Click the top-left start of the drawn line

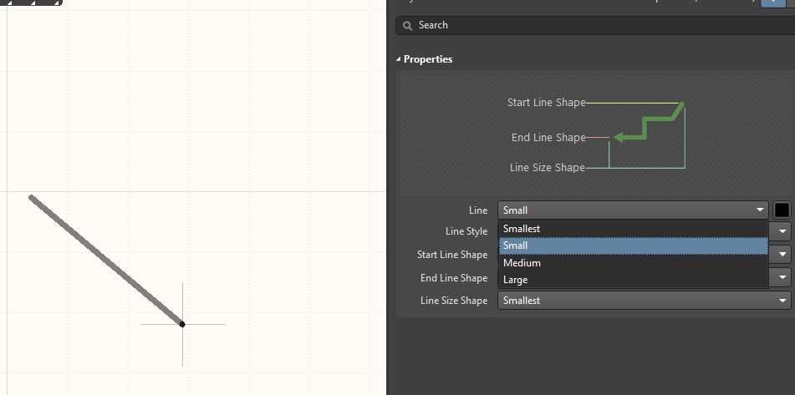click(32, 198)
